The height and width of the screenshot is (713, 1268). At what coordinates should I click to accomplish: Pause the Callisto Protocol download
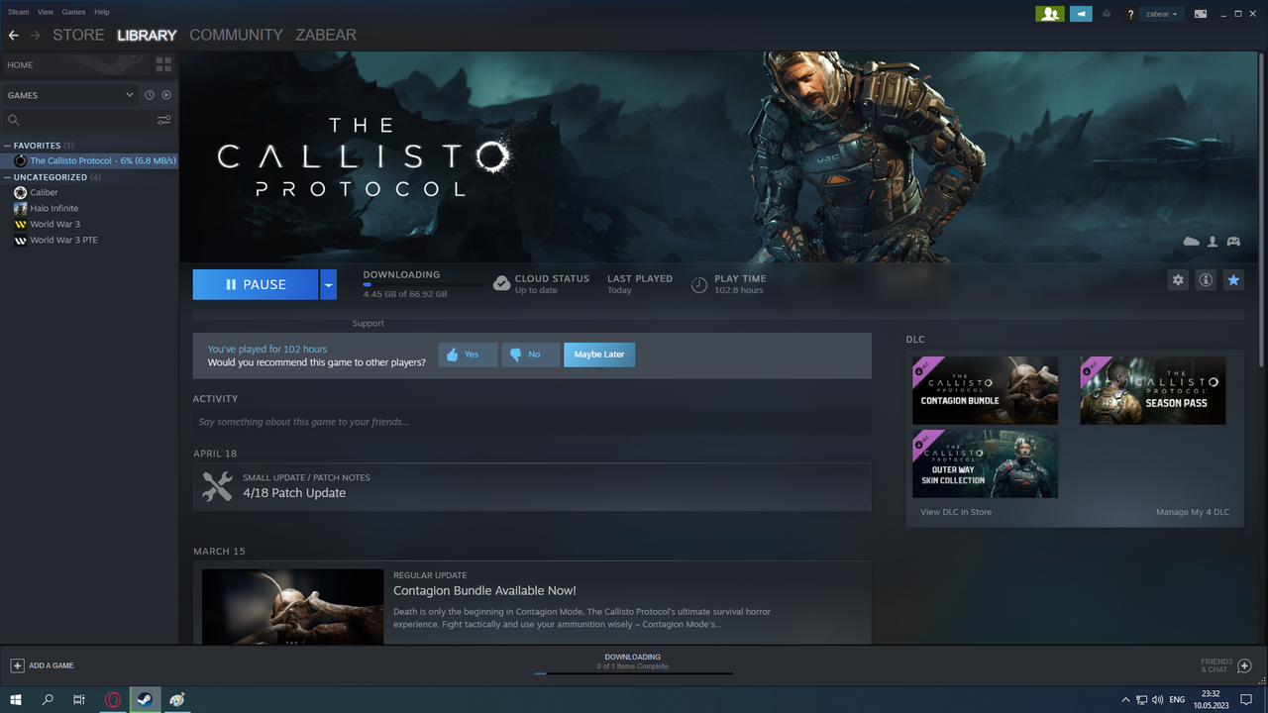[x=256, y=284]
